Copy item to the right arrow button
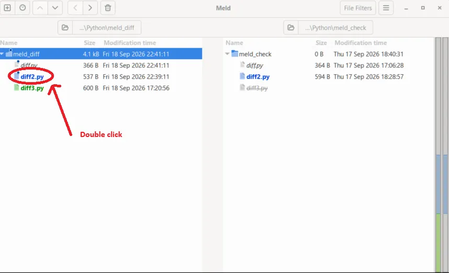This screenshot has height=273, width=449. pyautogui.click(x=90, y=8)
